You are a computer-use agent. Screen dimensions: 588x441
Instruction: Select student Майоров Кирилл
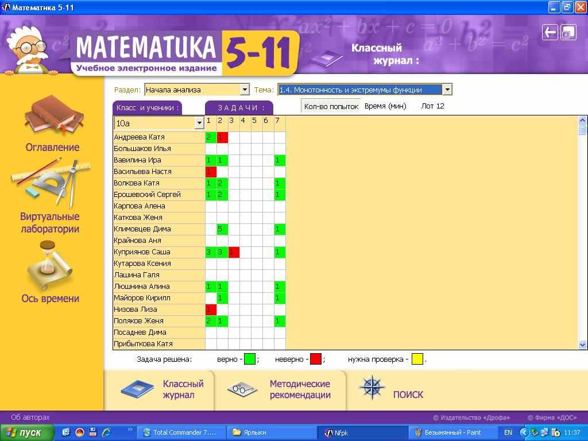click(x=159, y=298)
